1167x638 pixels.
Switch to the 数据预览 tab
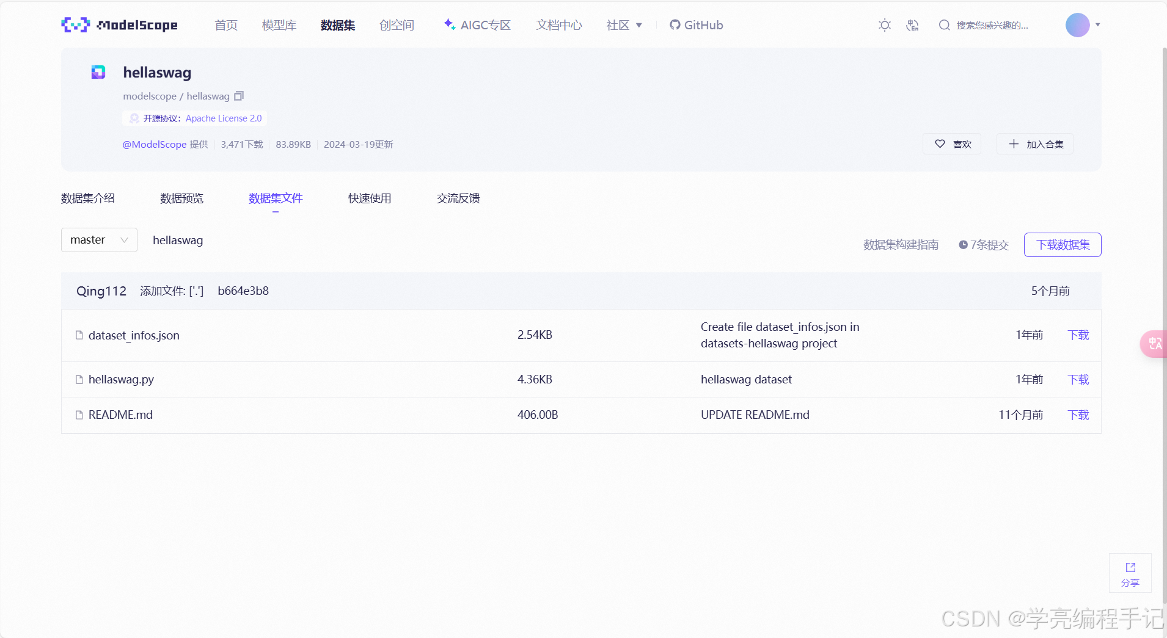pos(181,198)
